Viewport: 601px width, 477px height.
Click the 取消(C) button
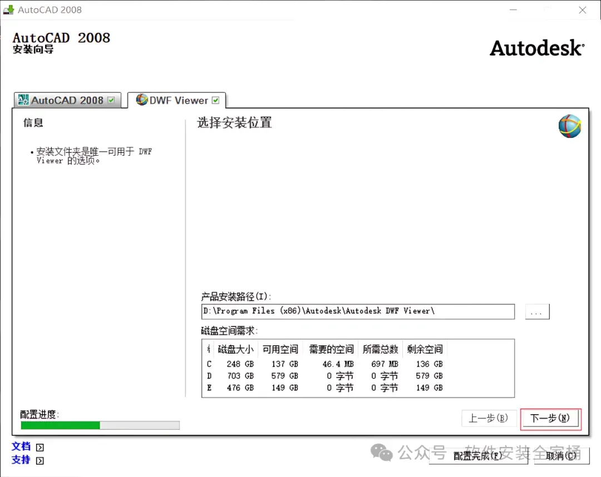pos(561,456)
